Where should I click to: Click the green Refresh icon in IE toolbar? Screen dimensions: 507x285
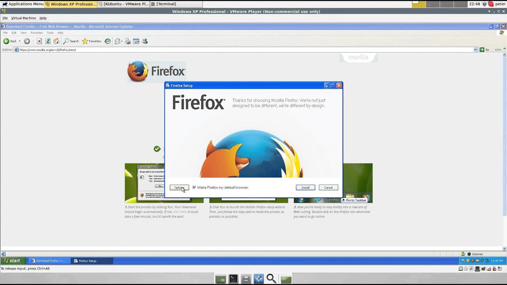(48, 41)
